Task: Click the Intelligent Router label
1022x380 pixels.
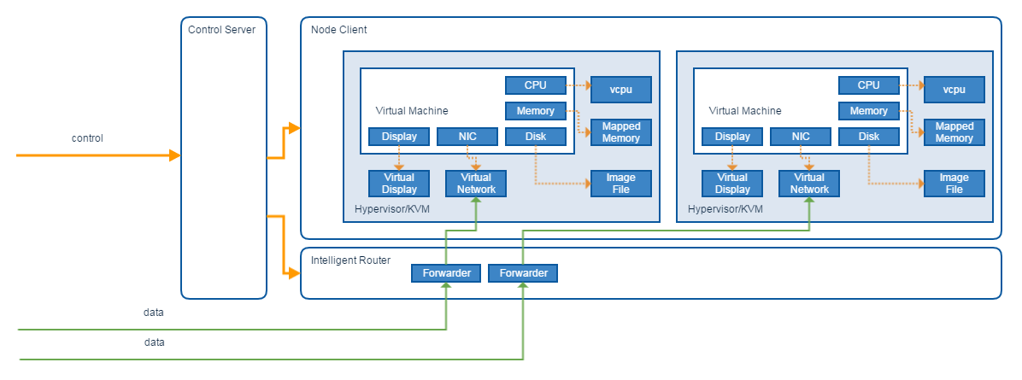Action: click(350, 260)
